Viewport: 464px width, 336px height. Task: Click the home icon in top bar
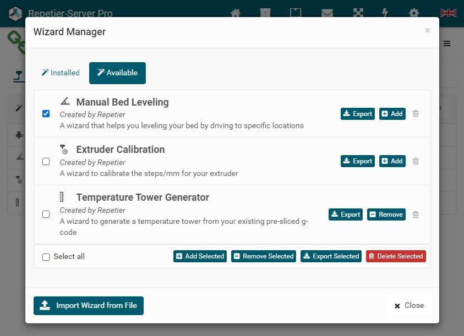(236, 13)
